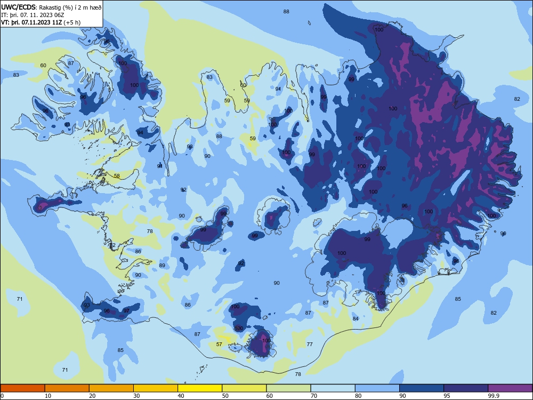
Task: Click the '99.9' color scale tick label
Action: (x=493, y=396)
